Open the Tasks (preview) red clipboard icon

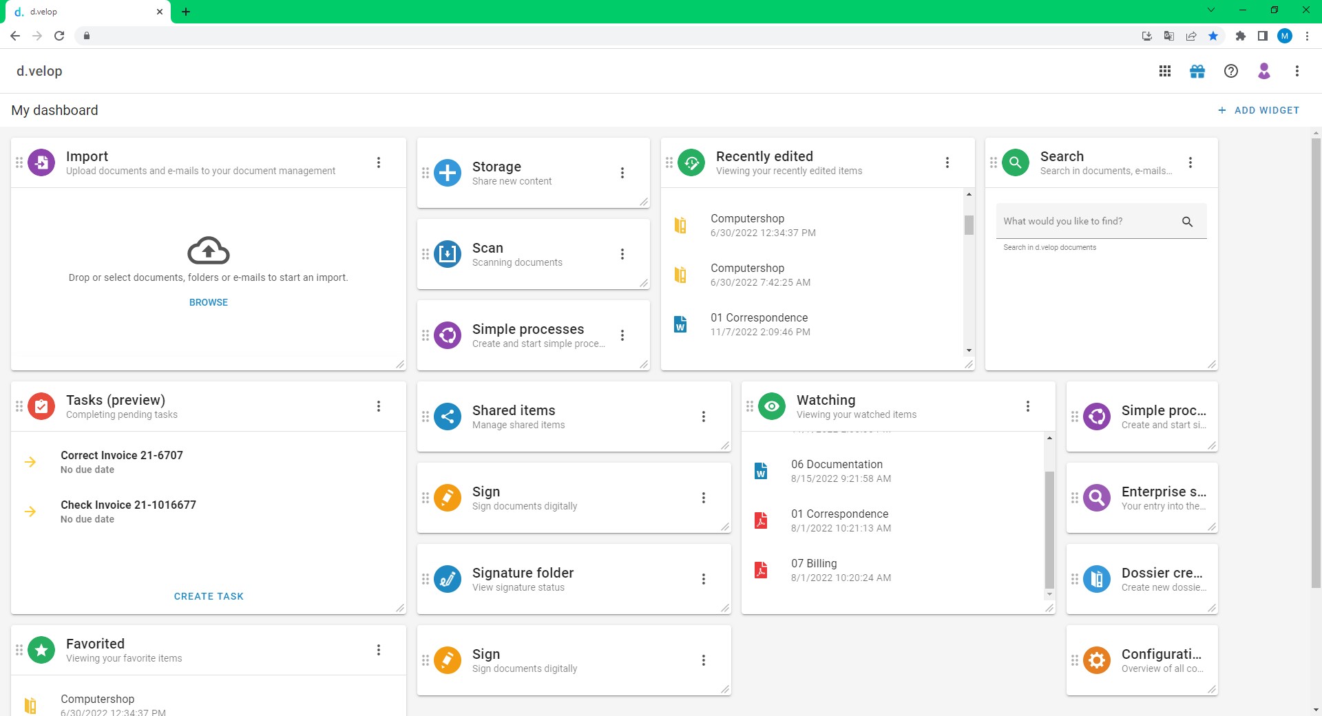click(41, 407)
